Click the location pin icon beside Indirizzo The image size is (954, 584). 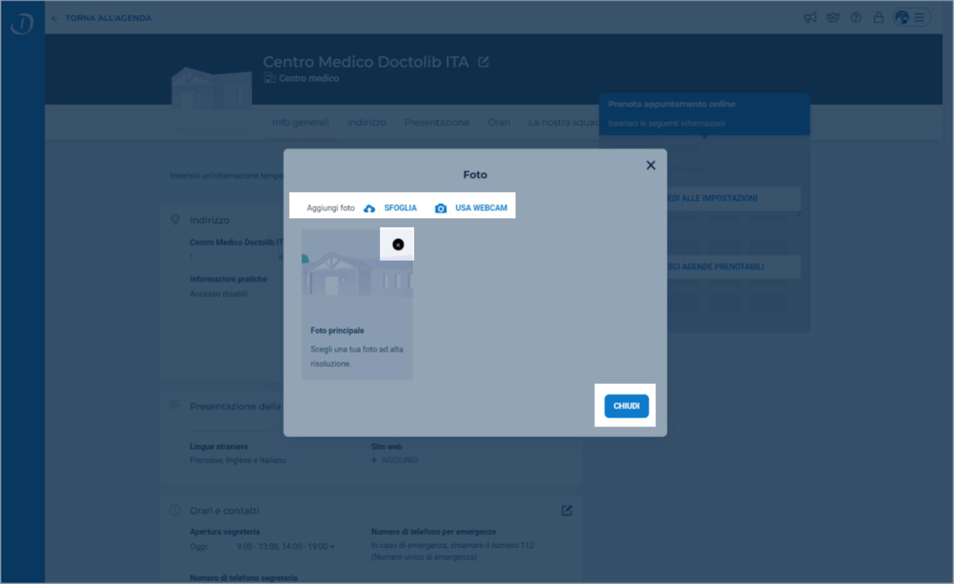click(175, 220)
